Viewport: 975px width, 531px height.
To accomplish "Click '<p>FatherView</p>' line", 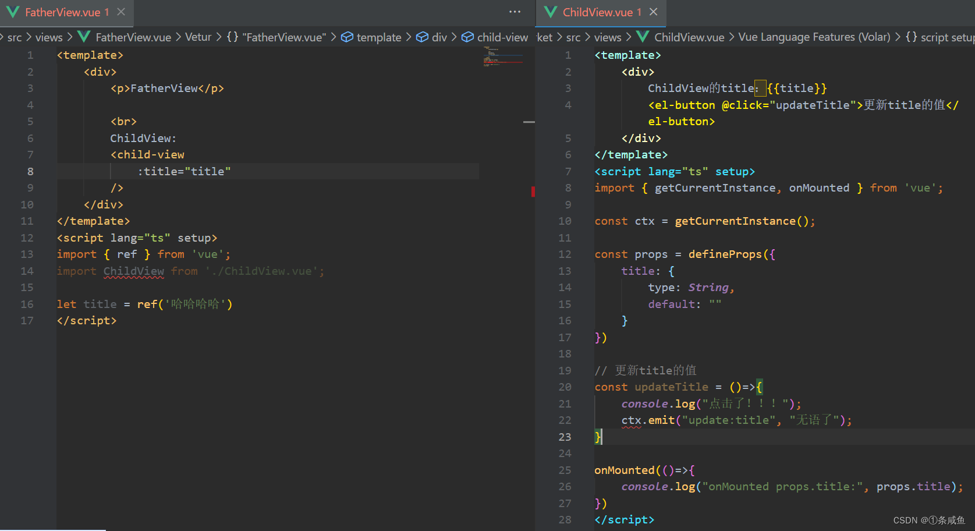I will tap(167, 88).
